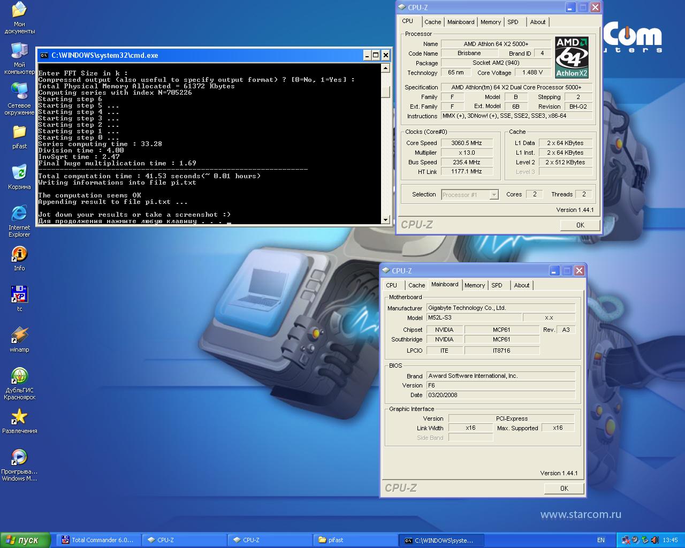Click the Technology value 65 nm
This screenshot has height=548, width=685.
click(456, 72)
